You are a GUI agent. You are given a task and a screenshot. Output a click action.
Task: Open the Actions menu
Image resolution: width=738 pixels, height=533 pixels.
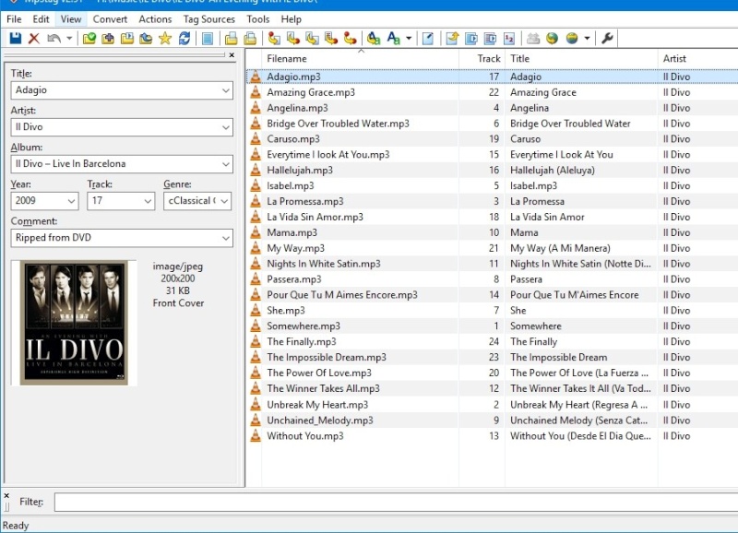pyautogui.click(x=155, y=19)
